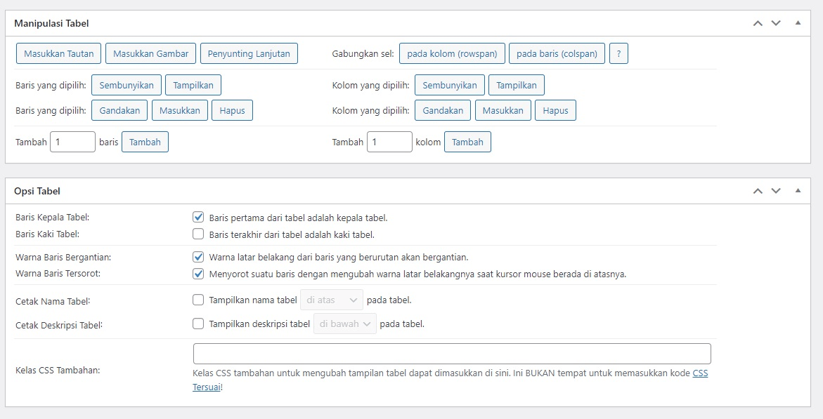Disable Warna Baris Bergantian checkbox

pyautogui.click(x=198, y=257)
